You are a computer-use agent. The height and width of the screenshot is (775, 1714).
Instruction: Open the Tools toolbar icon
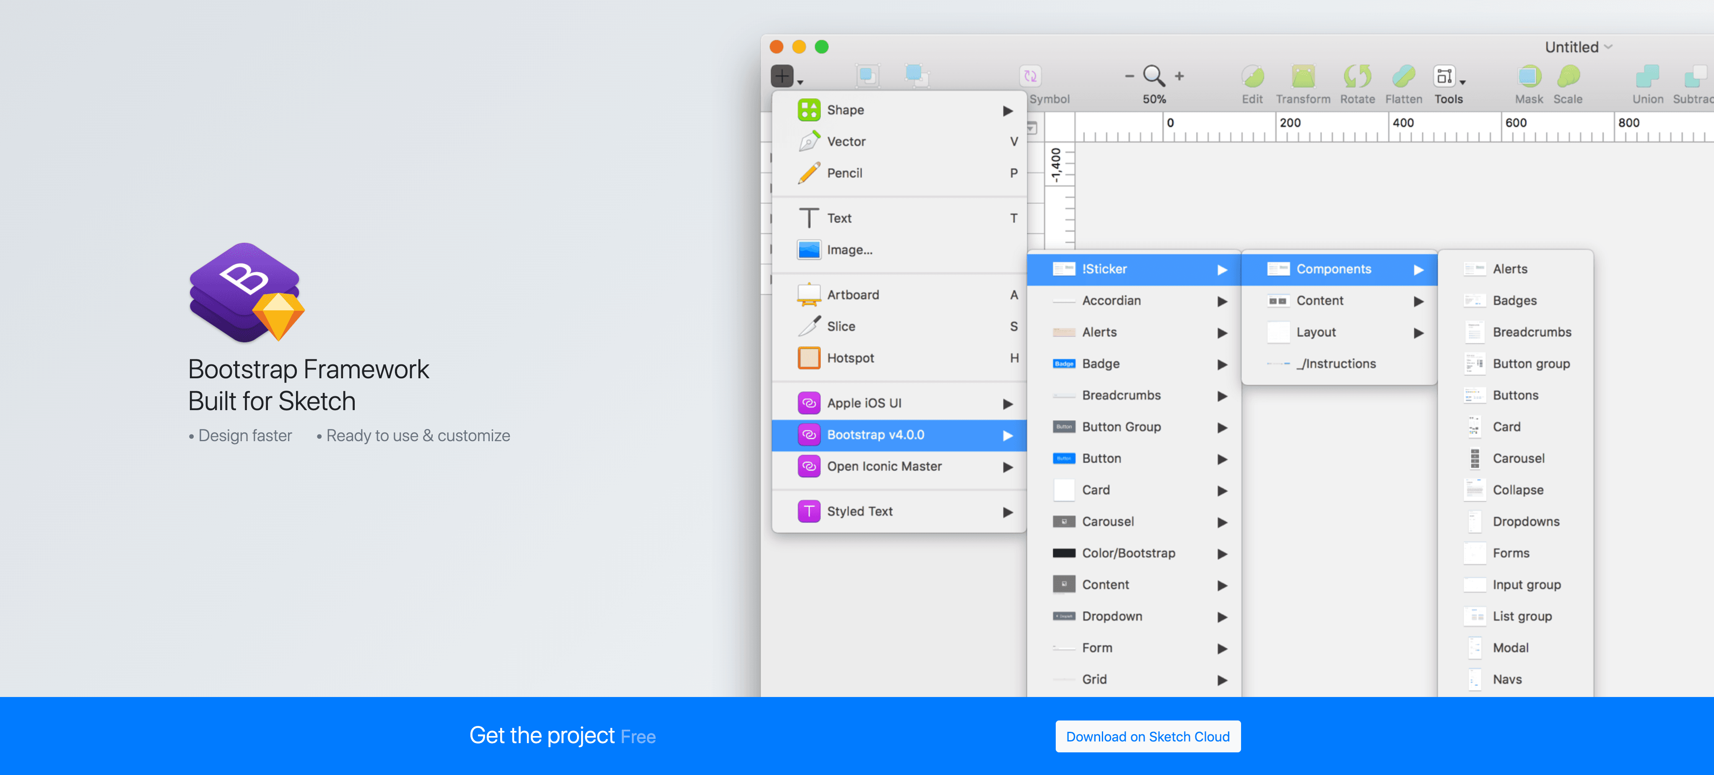(x=1444, y=77)
